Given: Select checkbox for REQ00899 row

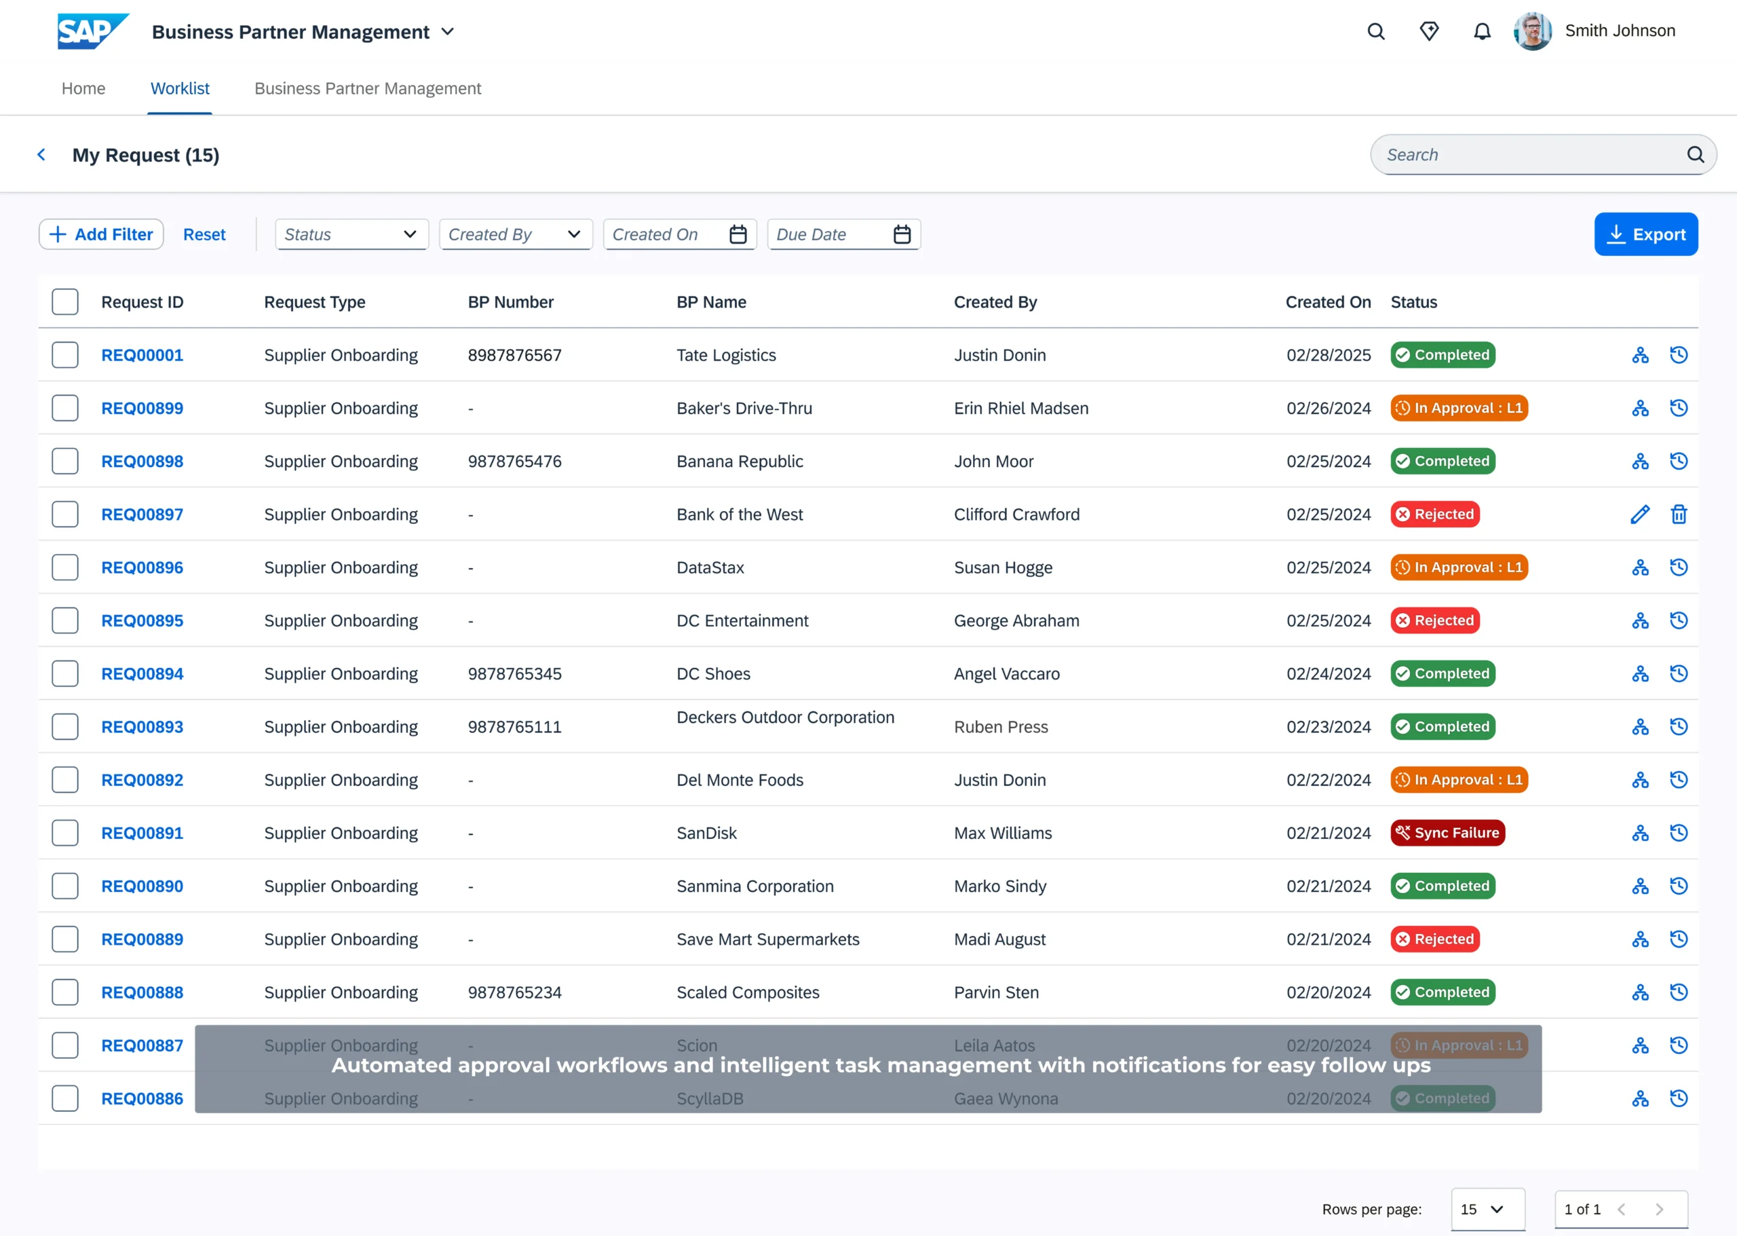Looking at the screenshot, I should 65,408.
